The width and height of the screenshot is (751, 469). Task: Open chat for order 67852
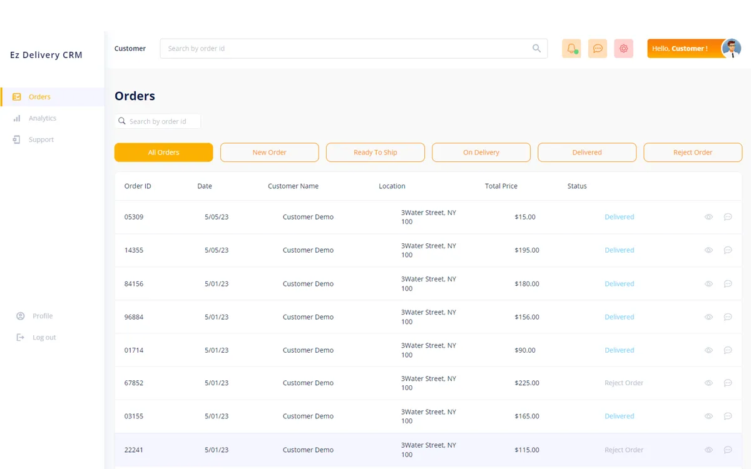click(x=728, y=383)
